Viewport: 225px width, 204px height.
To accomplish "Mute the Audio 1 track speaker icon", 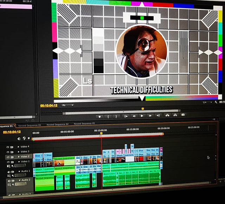I will coord(9,172).
